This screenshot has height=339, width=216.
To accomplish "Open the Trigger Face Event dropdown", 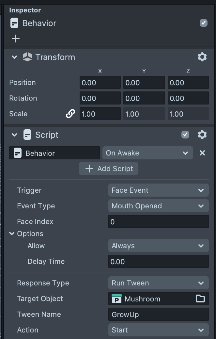I will click(x=158, y=190).
